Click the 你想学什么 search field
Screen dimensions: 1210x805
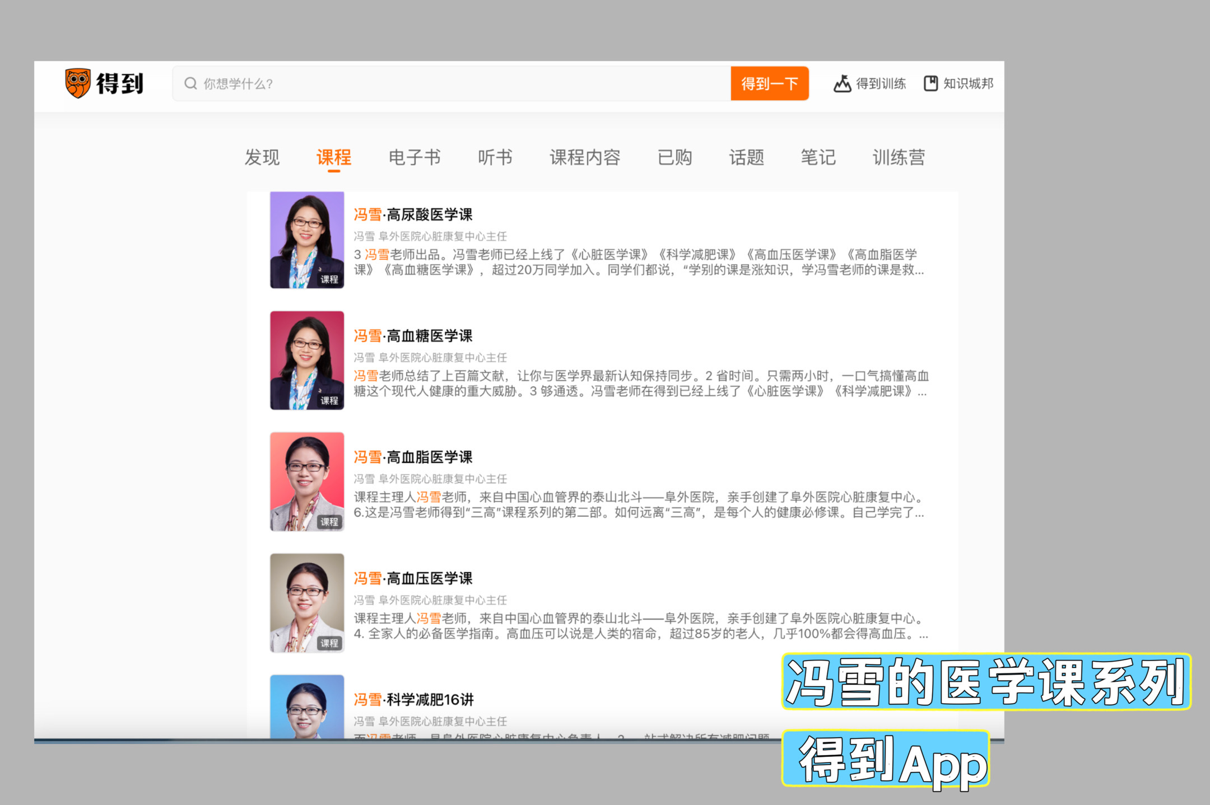click(x=452, y=83)
